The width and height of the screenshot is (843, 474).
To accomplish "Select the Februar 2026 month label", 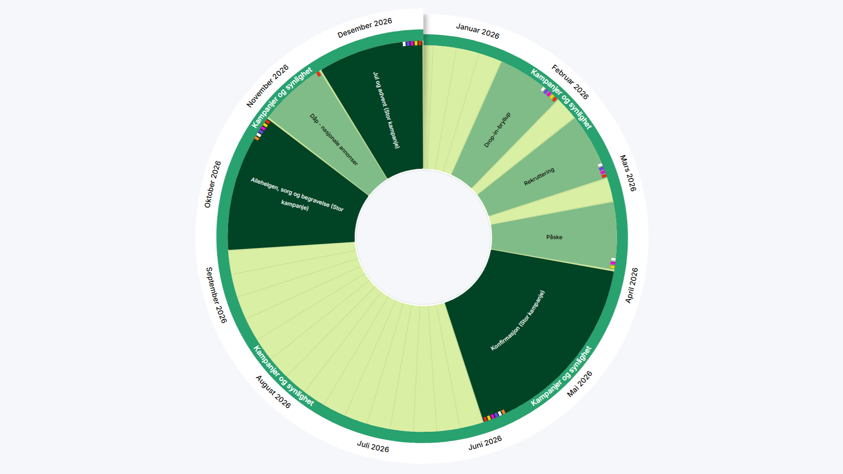I will pyautogui.click(x=570, y=82).
